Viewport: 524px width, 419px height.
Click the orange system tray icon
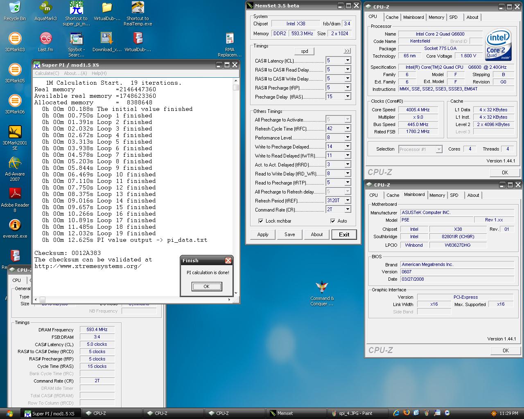coord(494,413)
